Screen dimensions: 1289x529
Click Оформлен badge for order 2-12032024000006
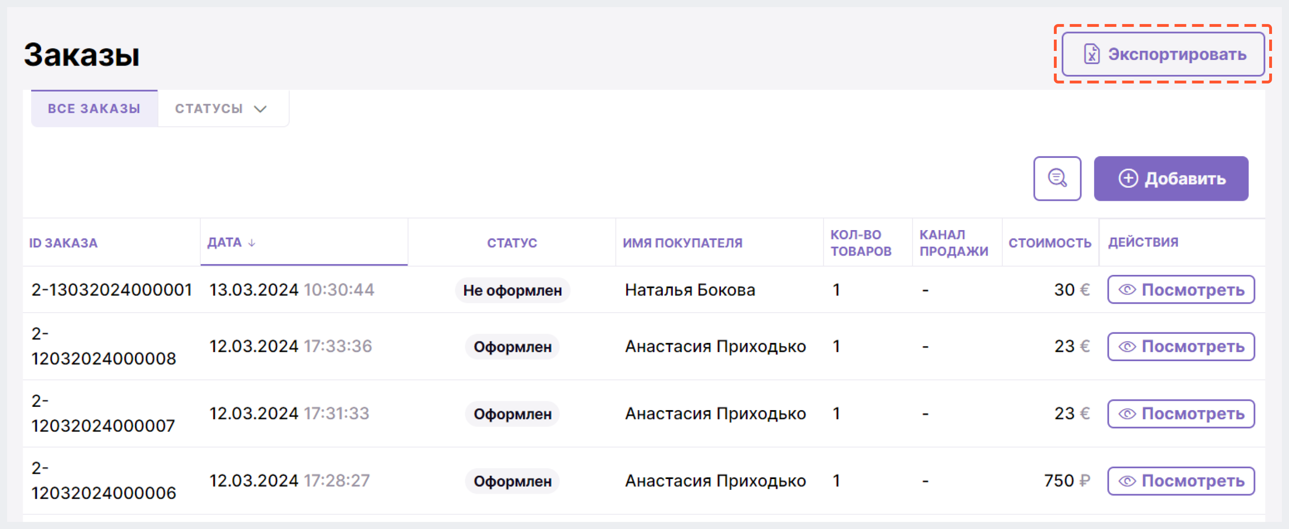pos(512,480)
